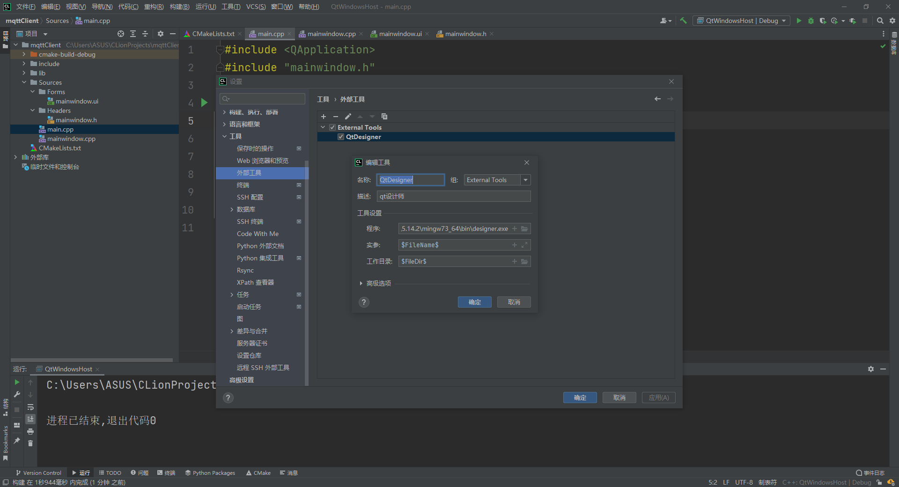899x487 pixels.
Task: Run the QtWindowsHost configuration
Action: click(799, 21)
